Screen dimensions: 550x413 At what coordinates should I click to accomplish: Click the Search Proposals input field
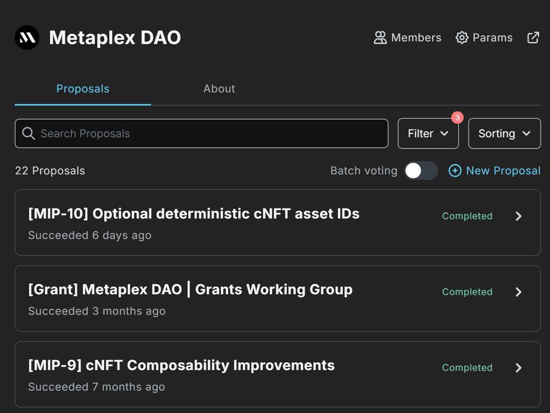coord(201,133)
